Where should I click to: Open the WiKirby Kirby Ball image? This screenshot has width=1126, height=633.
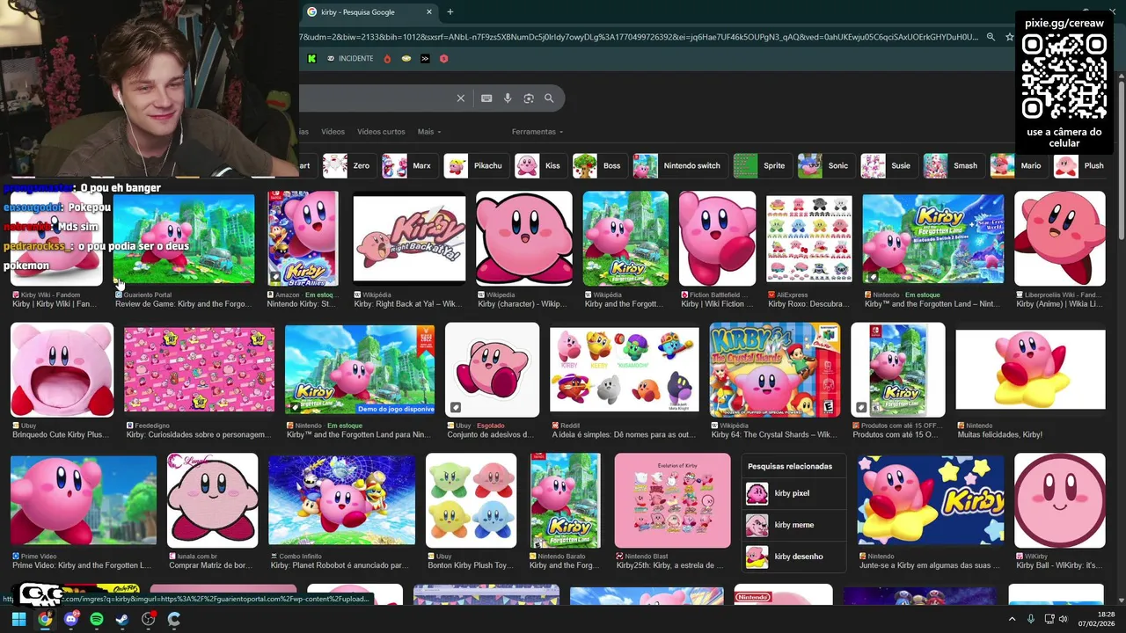[x=1059, y=500]
